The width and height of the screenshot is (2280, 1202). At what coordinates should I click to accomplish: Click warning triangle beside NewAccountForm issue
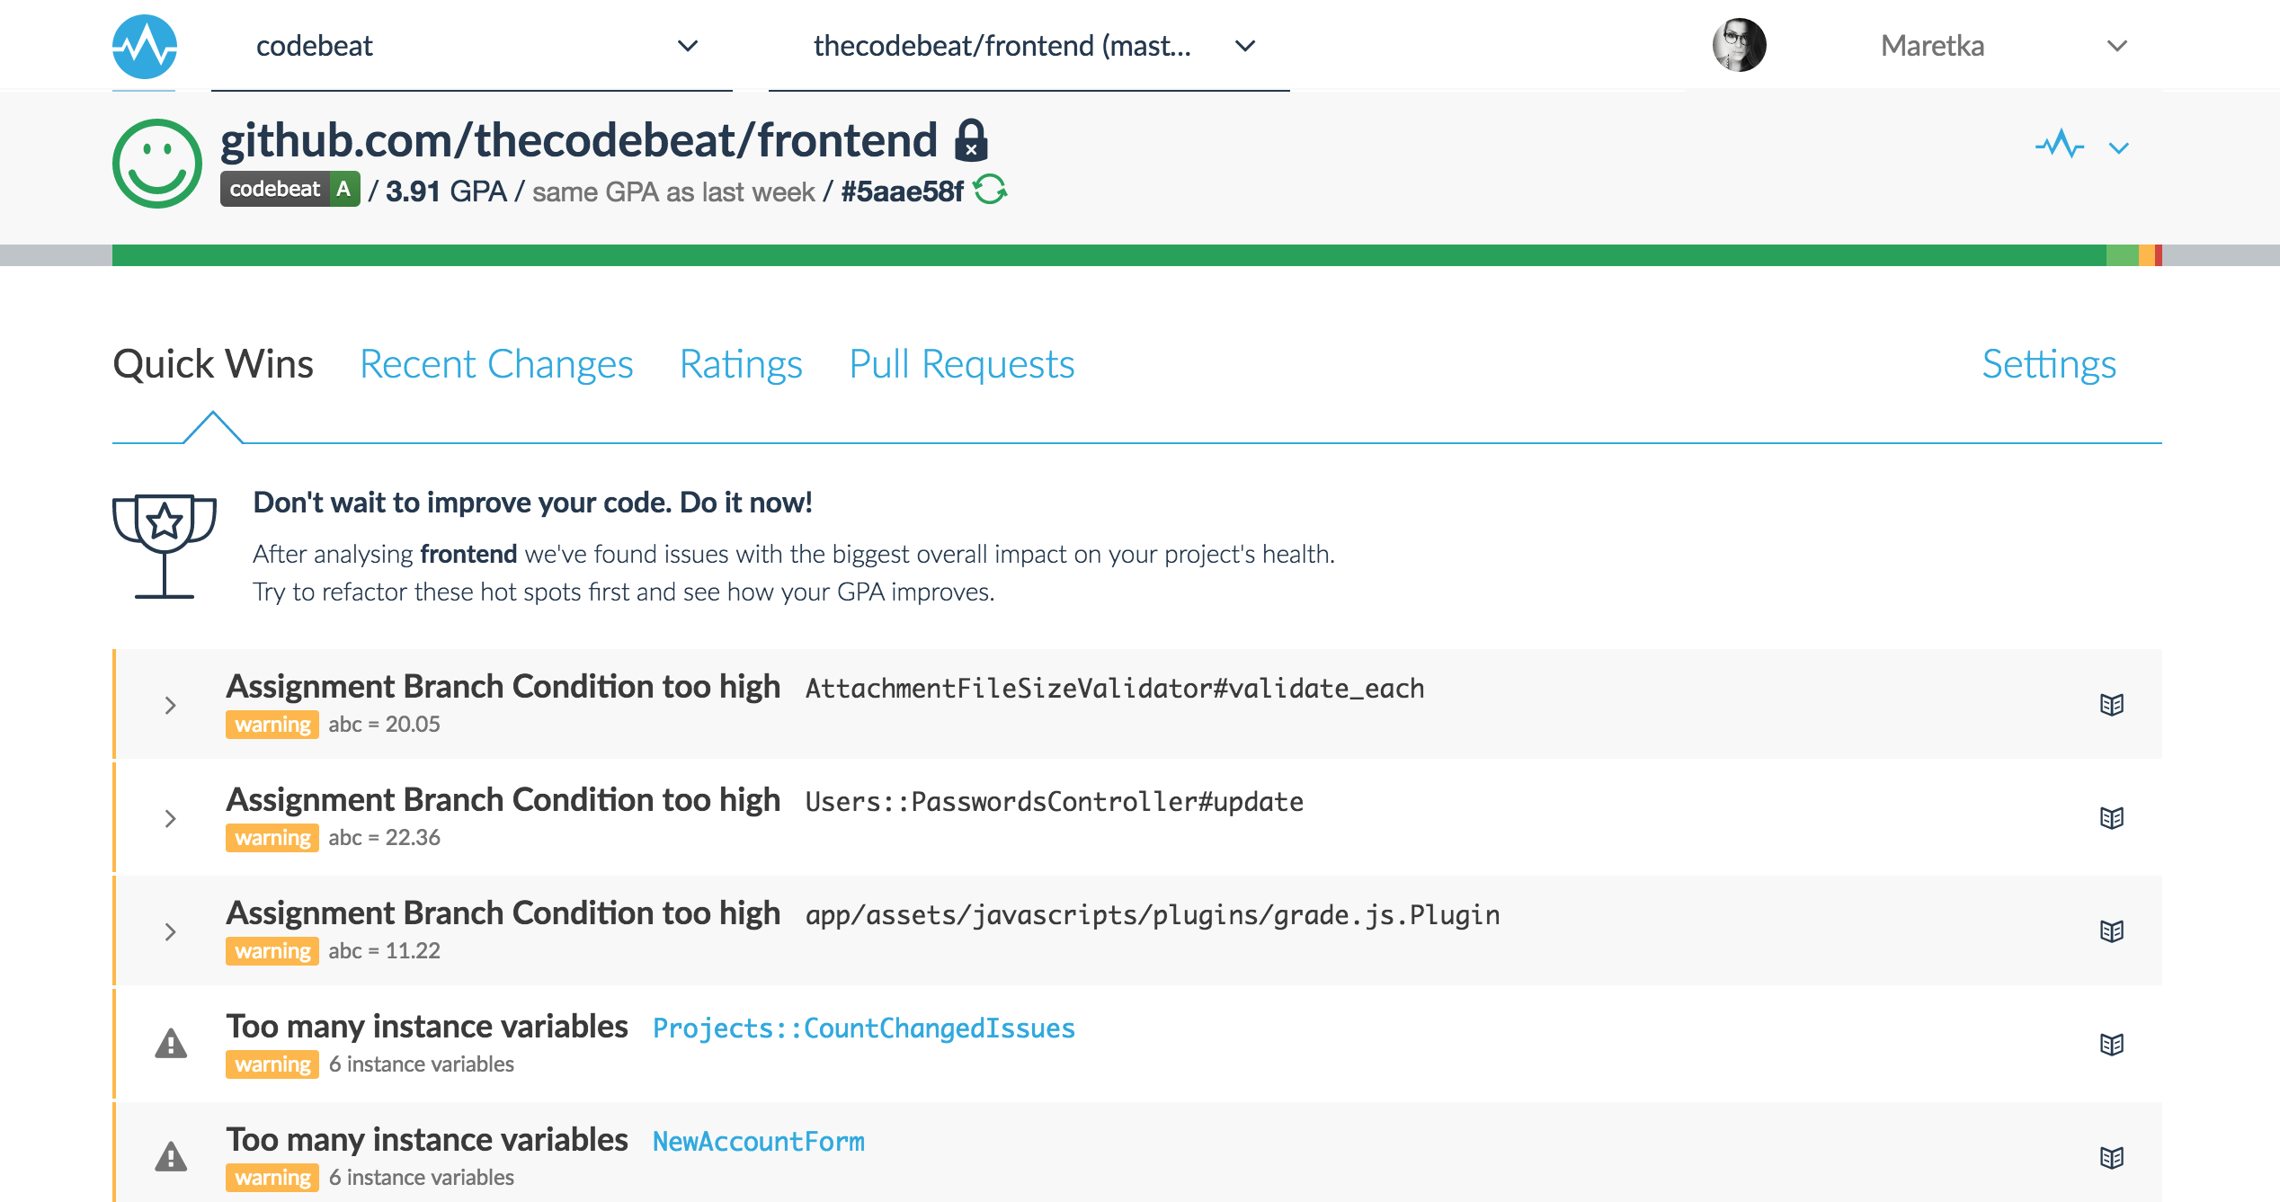tap(171, 1157)
